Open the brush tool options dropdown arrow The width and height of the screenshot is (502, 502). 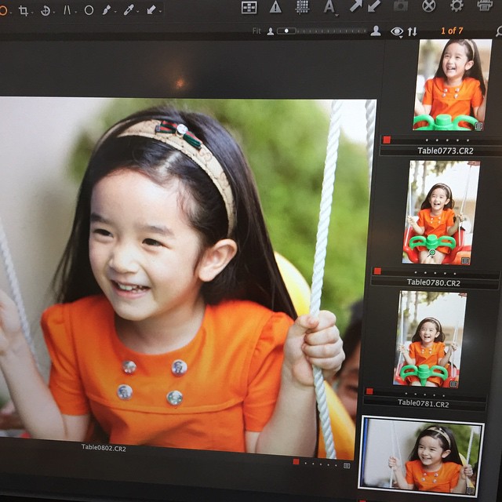(x=115, y=13)
